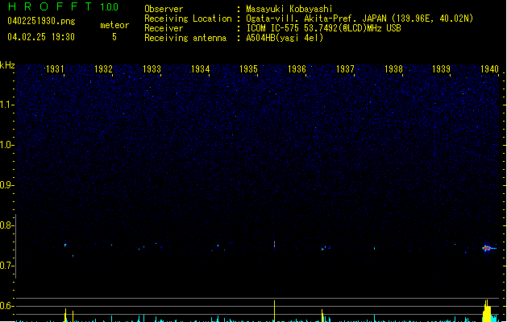
Task: Click the 1934 time marker
Action: 200,69
